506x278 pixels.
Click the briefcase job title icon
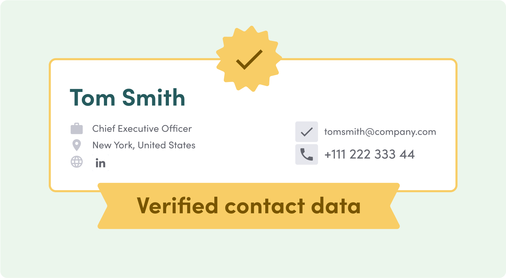click(77, 129)
